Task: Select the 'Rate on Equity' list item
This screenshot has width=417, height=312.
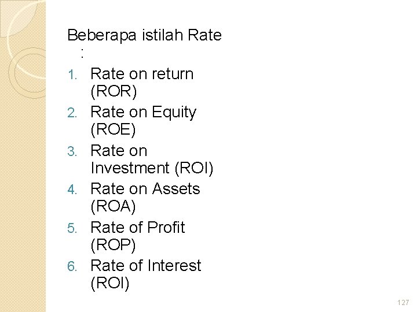Action: (144, 112)
